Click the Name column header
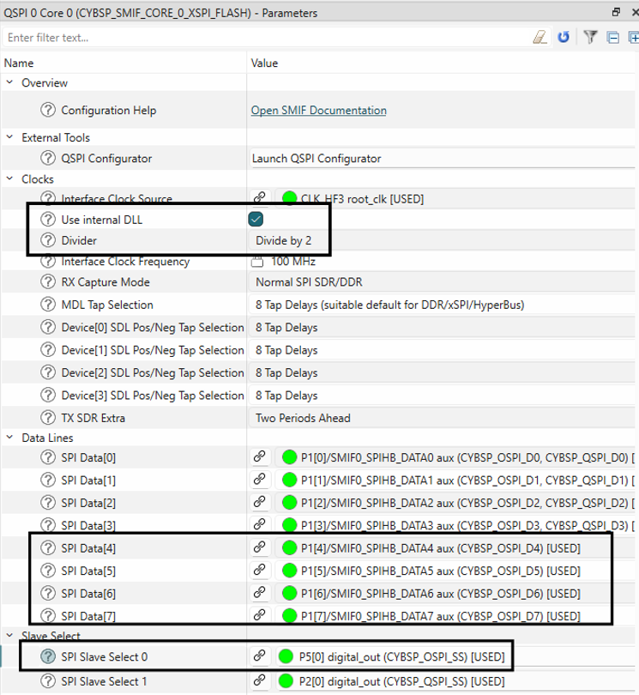This screenshot has width=639, height=695. click(x=19, y=63)
